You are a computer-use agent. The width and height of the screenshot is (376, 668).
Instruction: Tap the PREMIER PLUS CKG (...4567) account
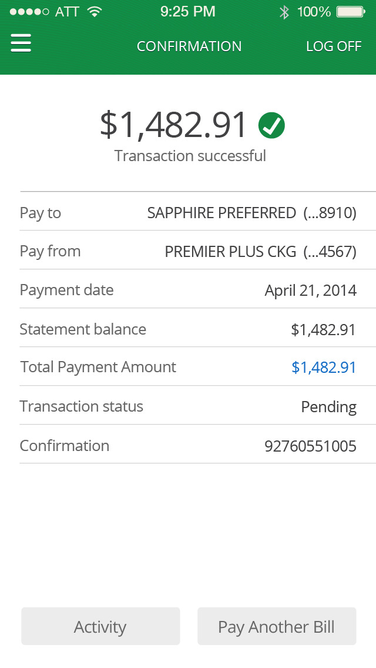coord(260,252)
